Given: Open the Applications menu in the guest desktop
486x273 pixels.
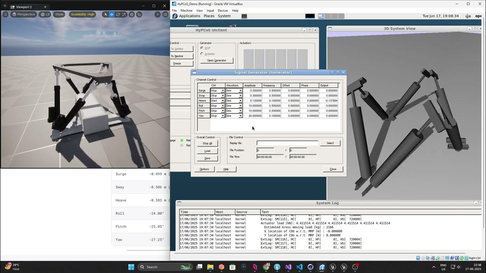Looking at the screenshot, I should click(189, 16).
